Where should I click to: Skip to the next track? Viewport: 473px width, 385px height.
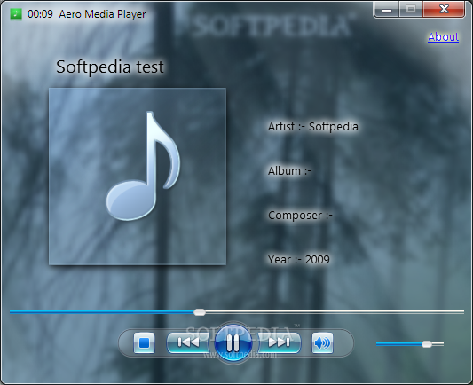tap(280, 342)
